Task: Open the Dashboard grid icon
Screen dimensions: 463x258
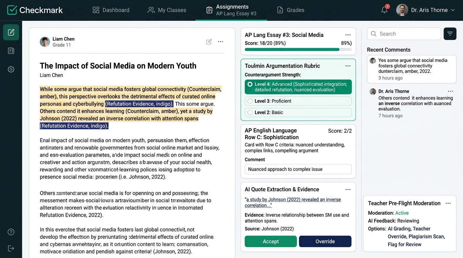Action: 96,10
